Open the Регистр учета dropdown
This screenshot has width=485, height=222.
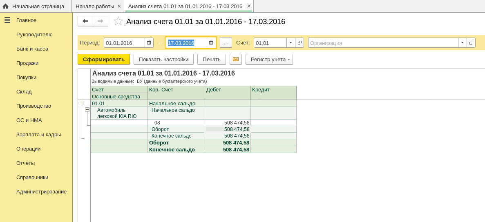point(269,59)
